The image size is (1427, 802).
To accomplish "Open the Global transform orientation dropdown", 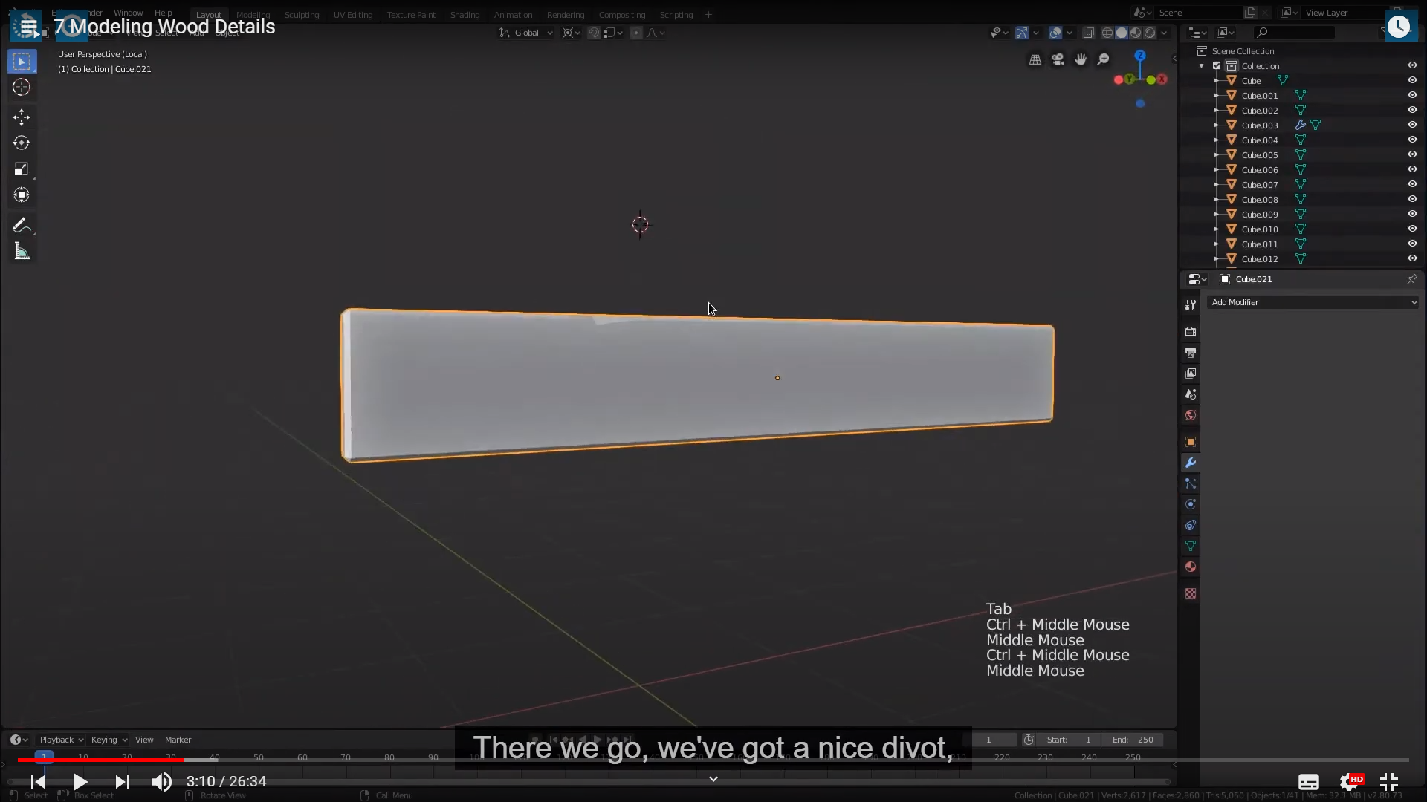I will coord(526,33).
